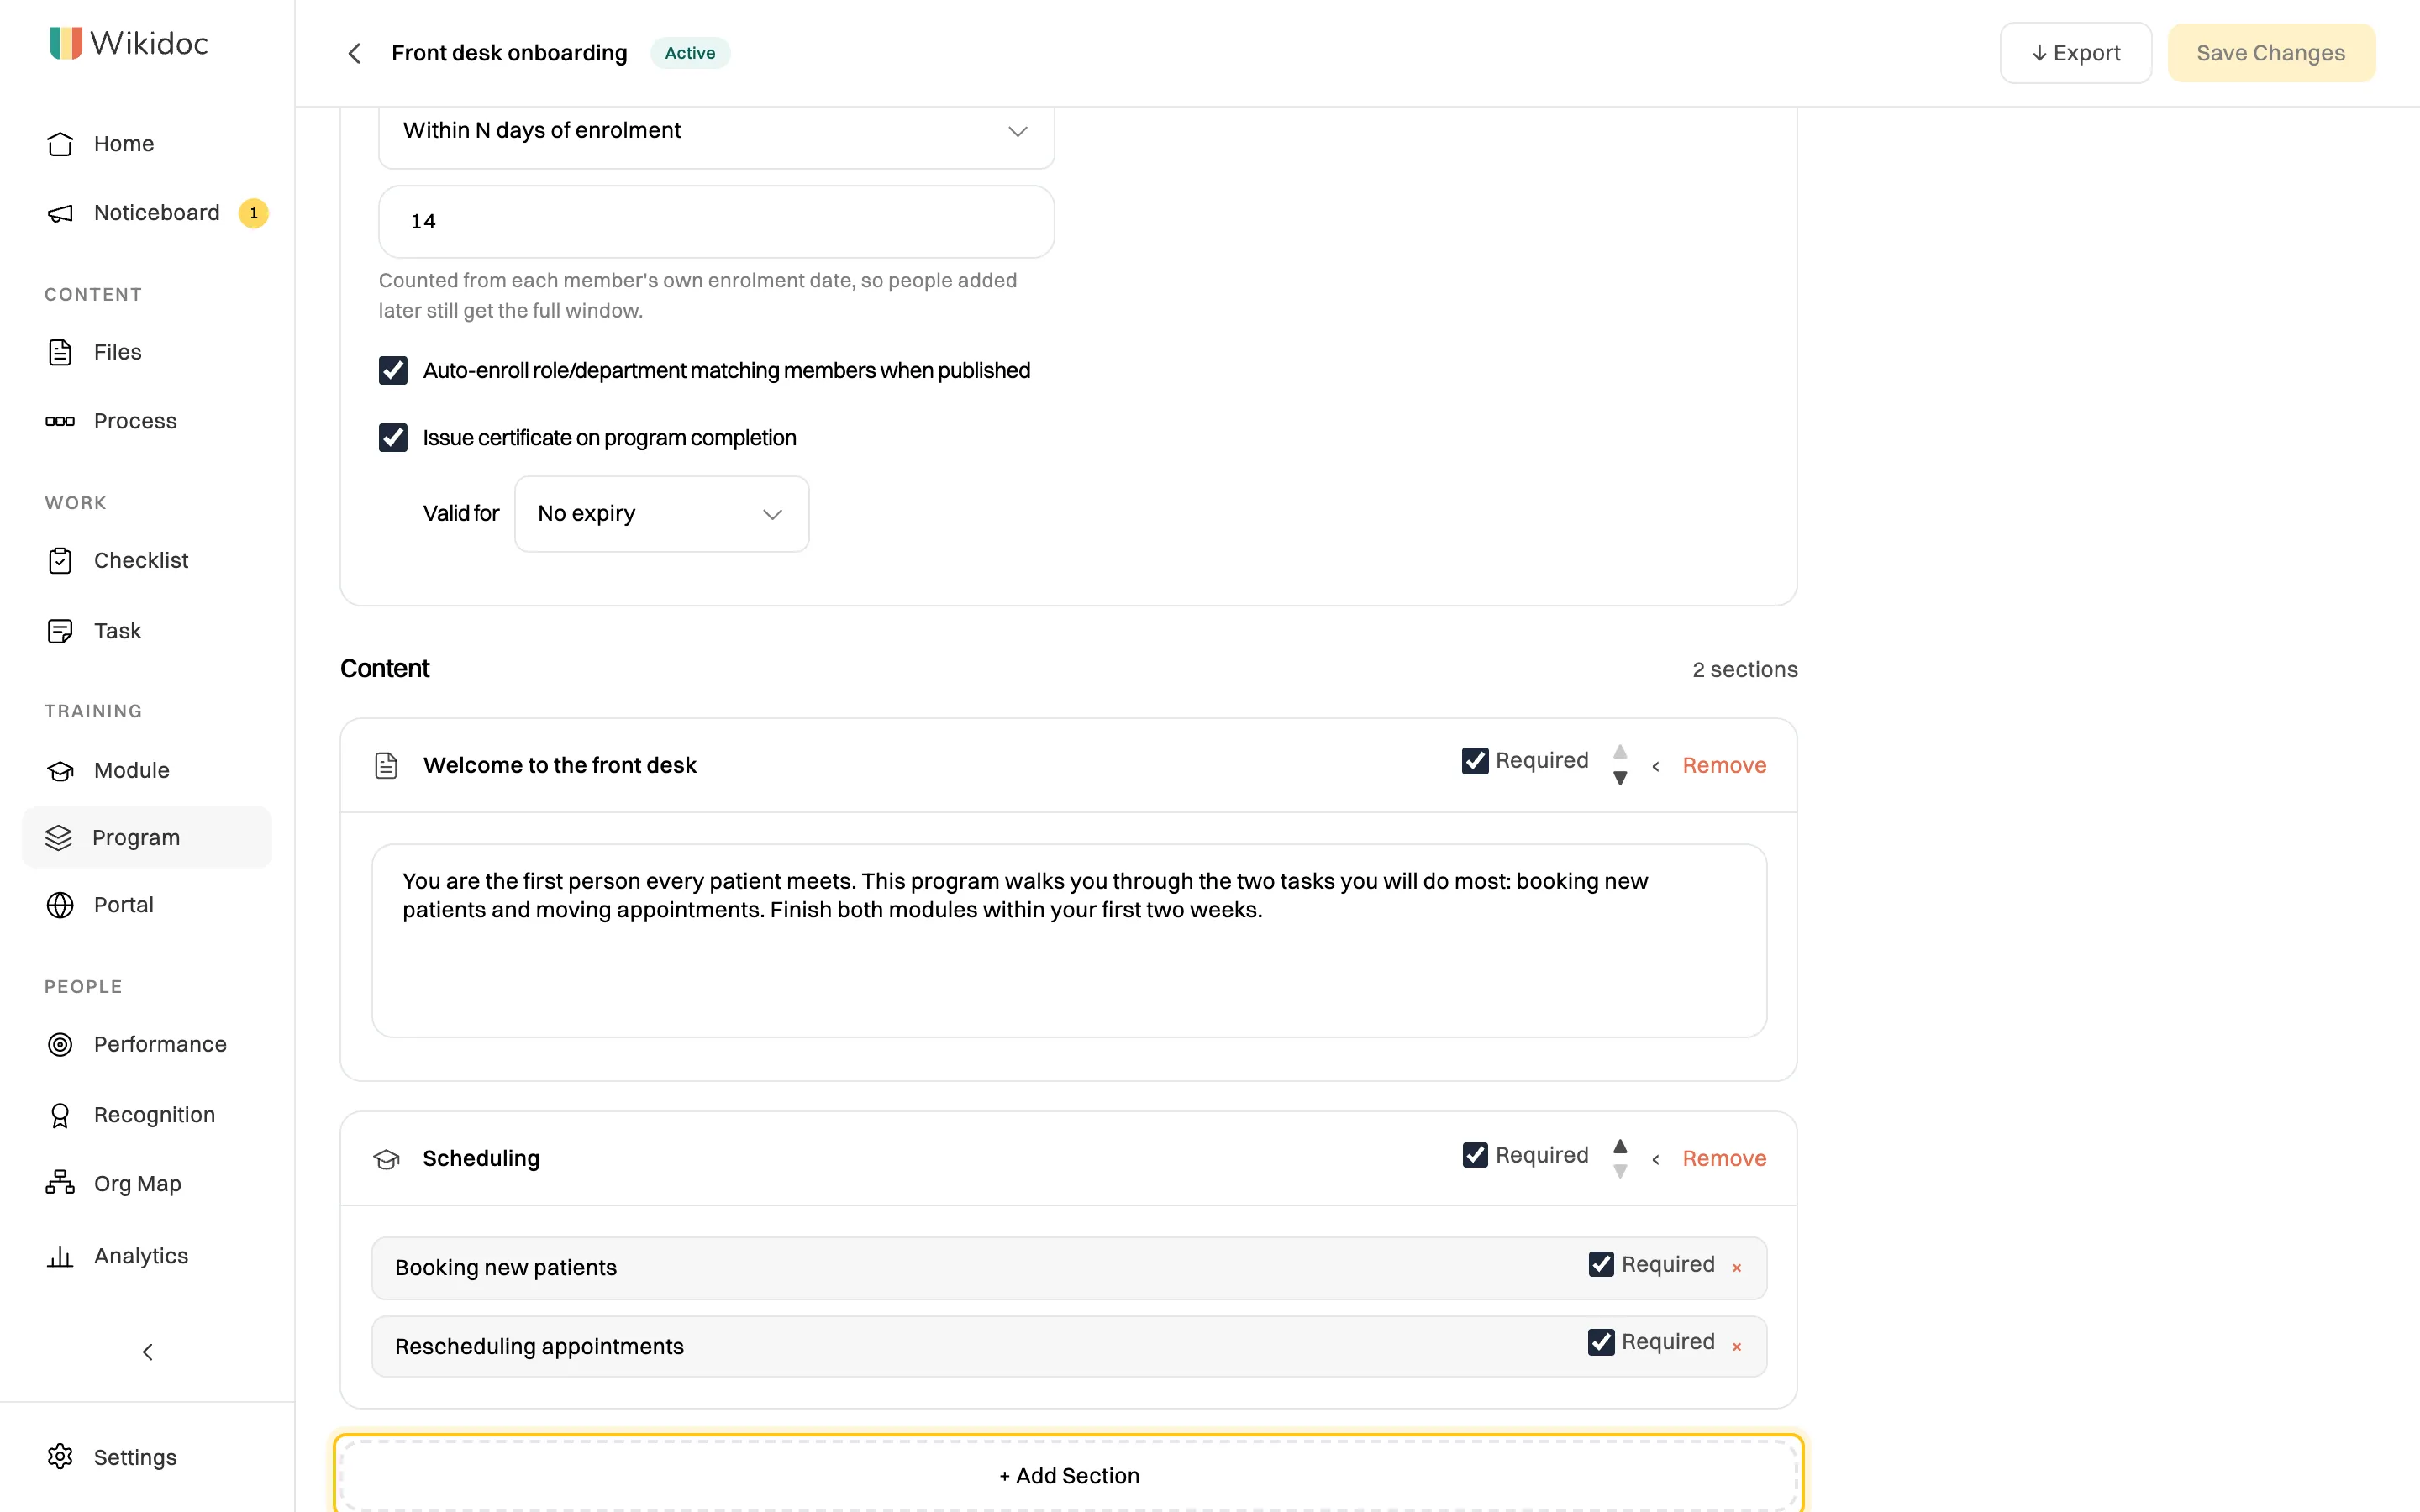Uncheck Required for the Scheduling section
The width and height of the screenshot is (2420, 1512).
pos(1475,1155)
